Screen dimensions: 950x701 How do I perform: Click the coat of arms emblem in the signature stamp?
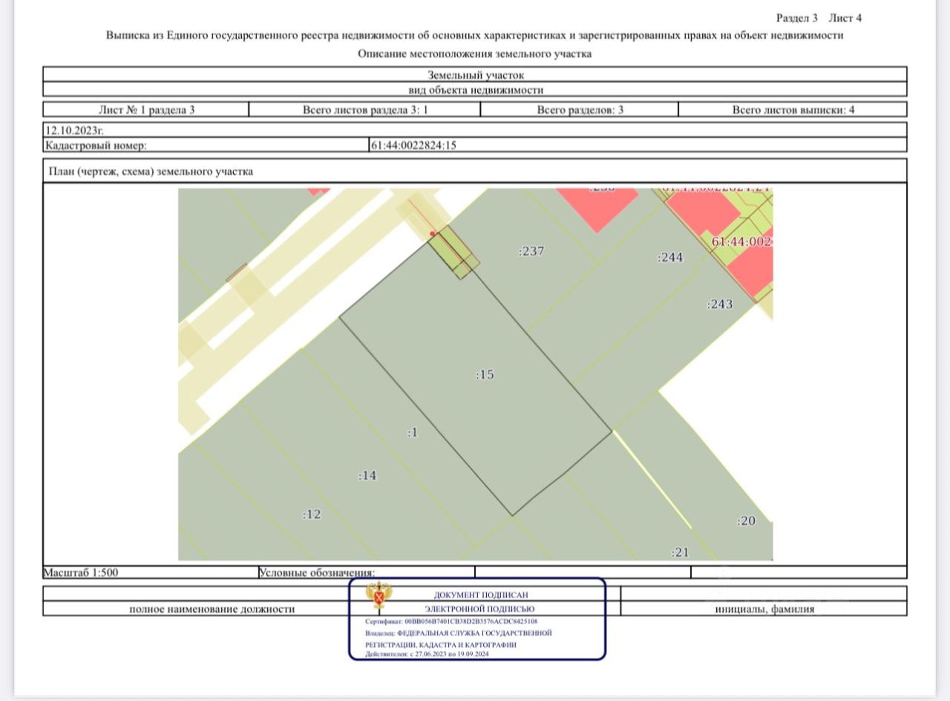pyautogui.click(x=379, y=596)
